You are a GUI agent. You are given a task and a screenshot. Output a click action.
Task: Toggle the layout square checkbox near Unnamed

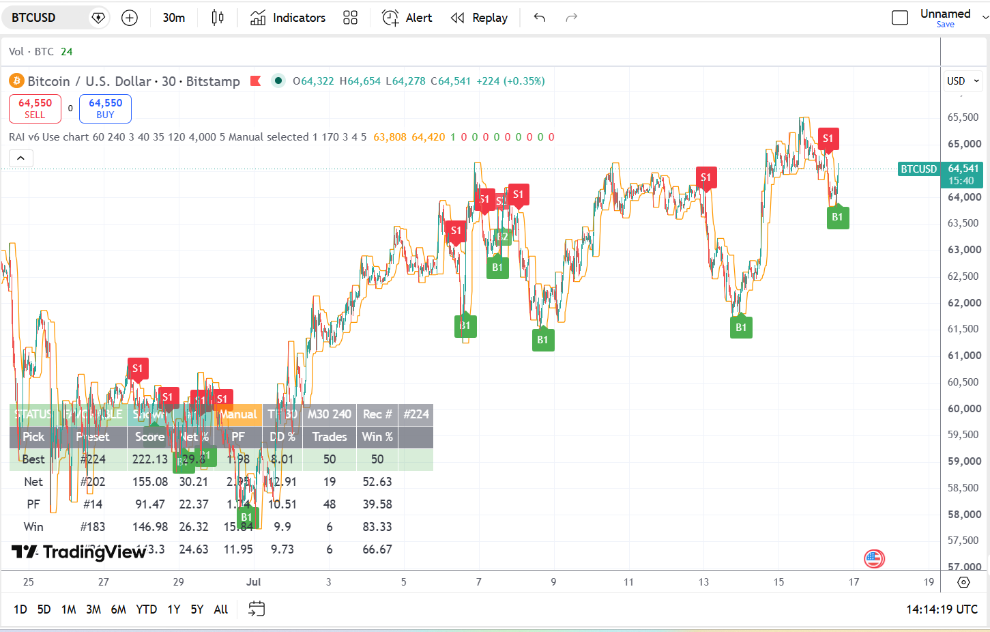tap(900, 18)
